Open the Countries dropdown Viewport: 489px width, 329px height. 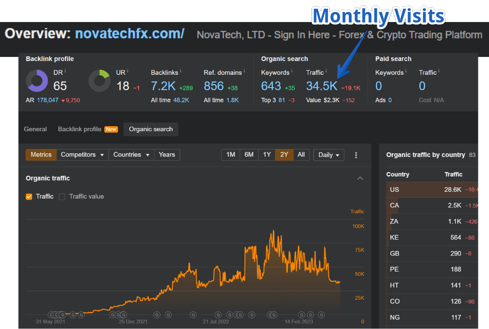pyautogui.click(x=131, y=155)
